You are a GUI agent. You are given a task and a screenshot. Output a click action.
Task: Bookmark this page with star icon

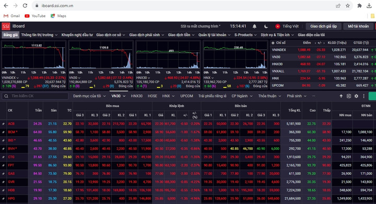(x=348, y=6)
